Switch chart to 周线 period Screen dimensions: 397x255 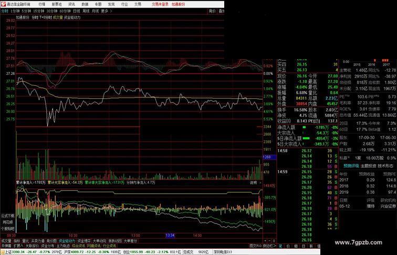(x=86, y=11)
